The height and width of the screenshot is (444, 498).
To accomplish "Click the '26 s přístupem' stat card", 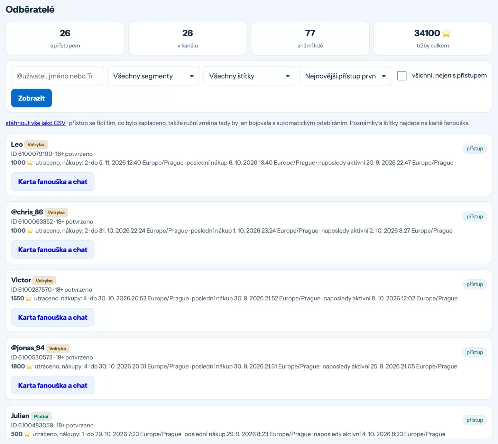I will tap(65, 38).
